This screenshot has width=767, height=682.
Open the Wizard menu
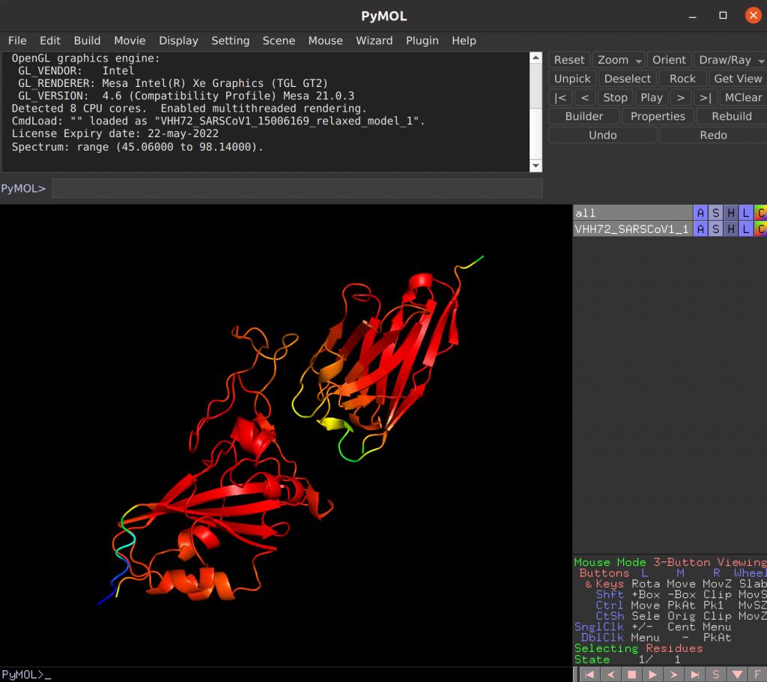[x=374, y=40]
